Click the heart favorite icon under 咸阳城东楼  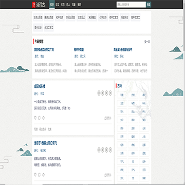pos(35,118)
